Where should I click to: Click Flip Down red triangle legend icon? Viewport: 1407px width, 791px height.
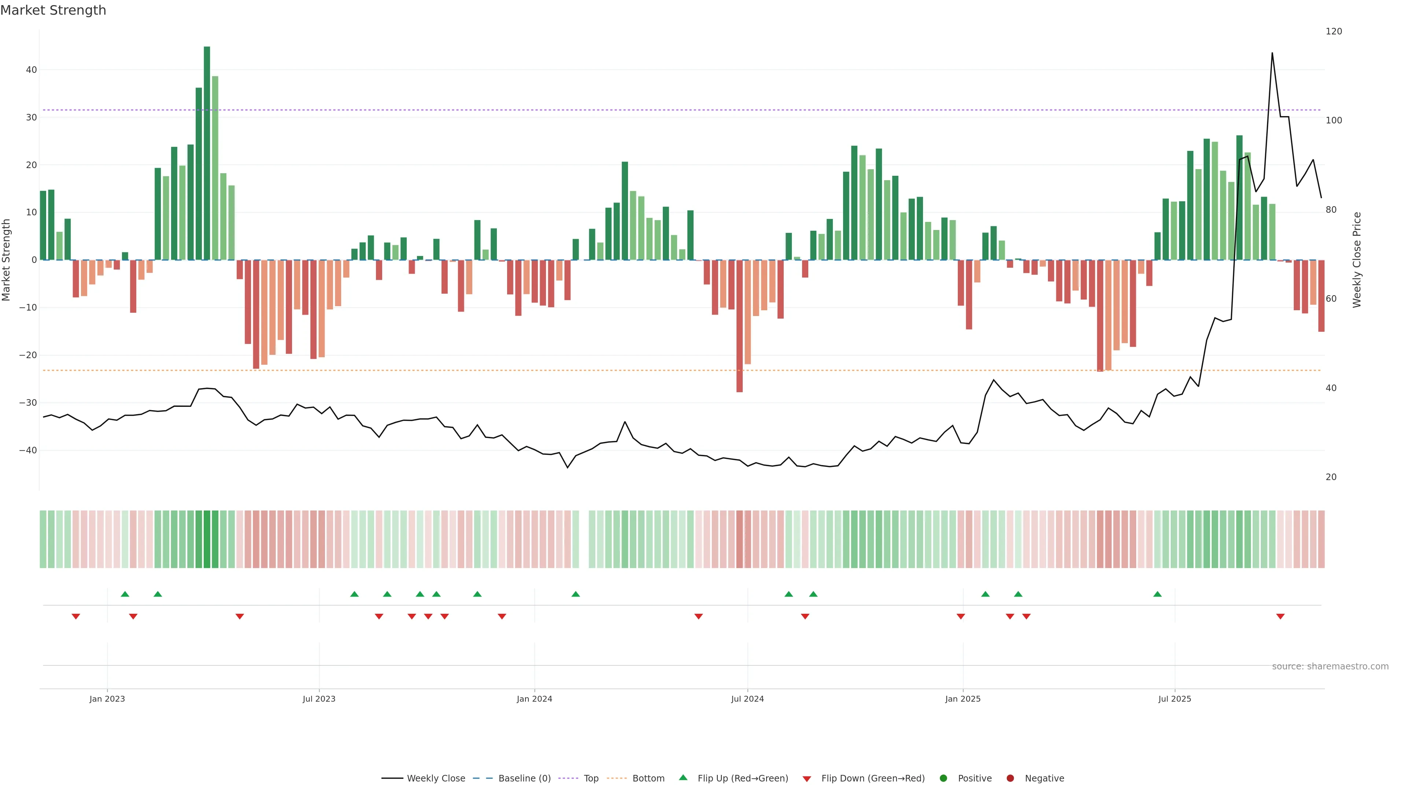(x=807, y=779)
